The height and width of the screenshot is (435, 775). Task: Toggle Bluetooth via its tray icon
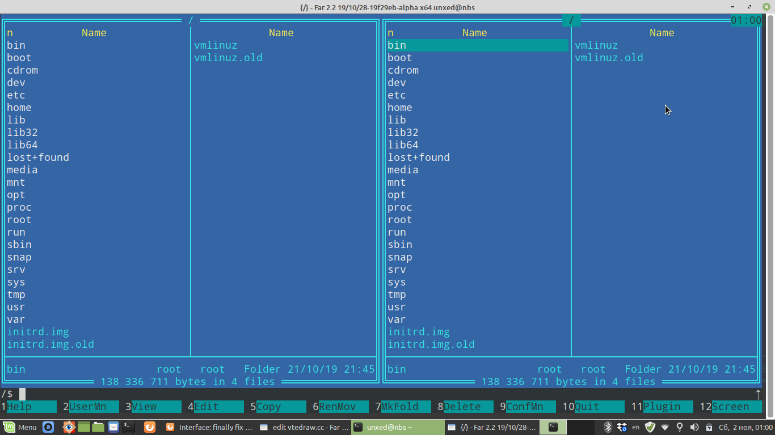[x=608, y=427]
